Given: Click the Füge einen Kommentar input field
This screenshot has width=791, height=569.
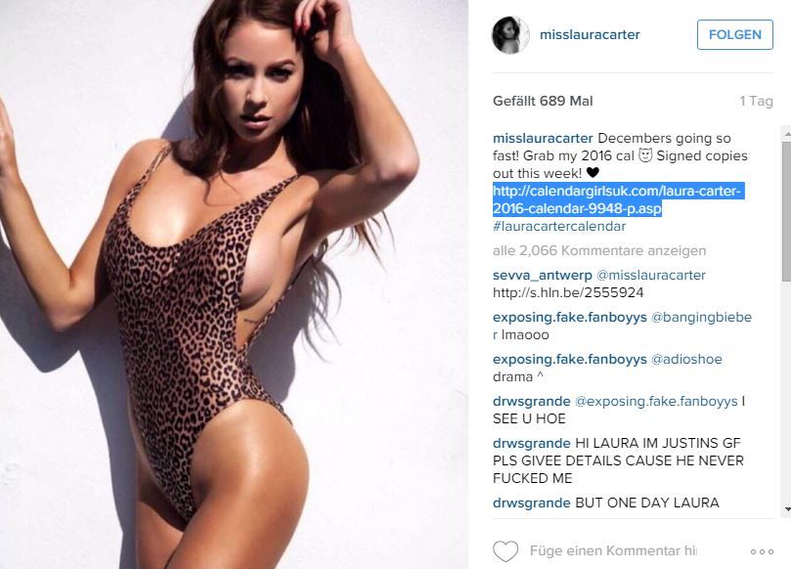Looking at the screenshot, I should (x=613, y=550).
